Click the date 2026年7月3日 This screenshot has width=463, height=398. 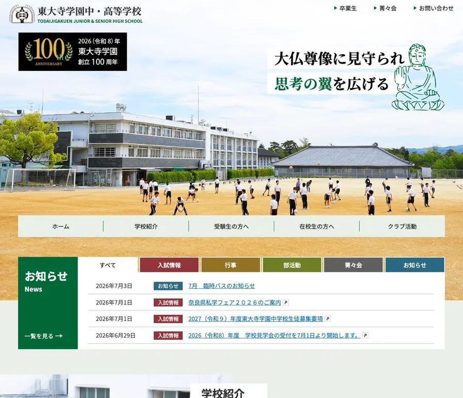click(114, 286)
